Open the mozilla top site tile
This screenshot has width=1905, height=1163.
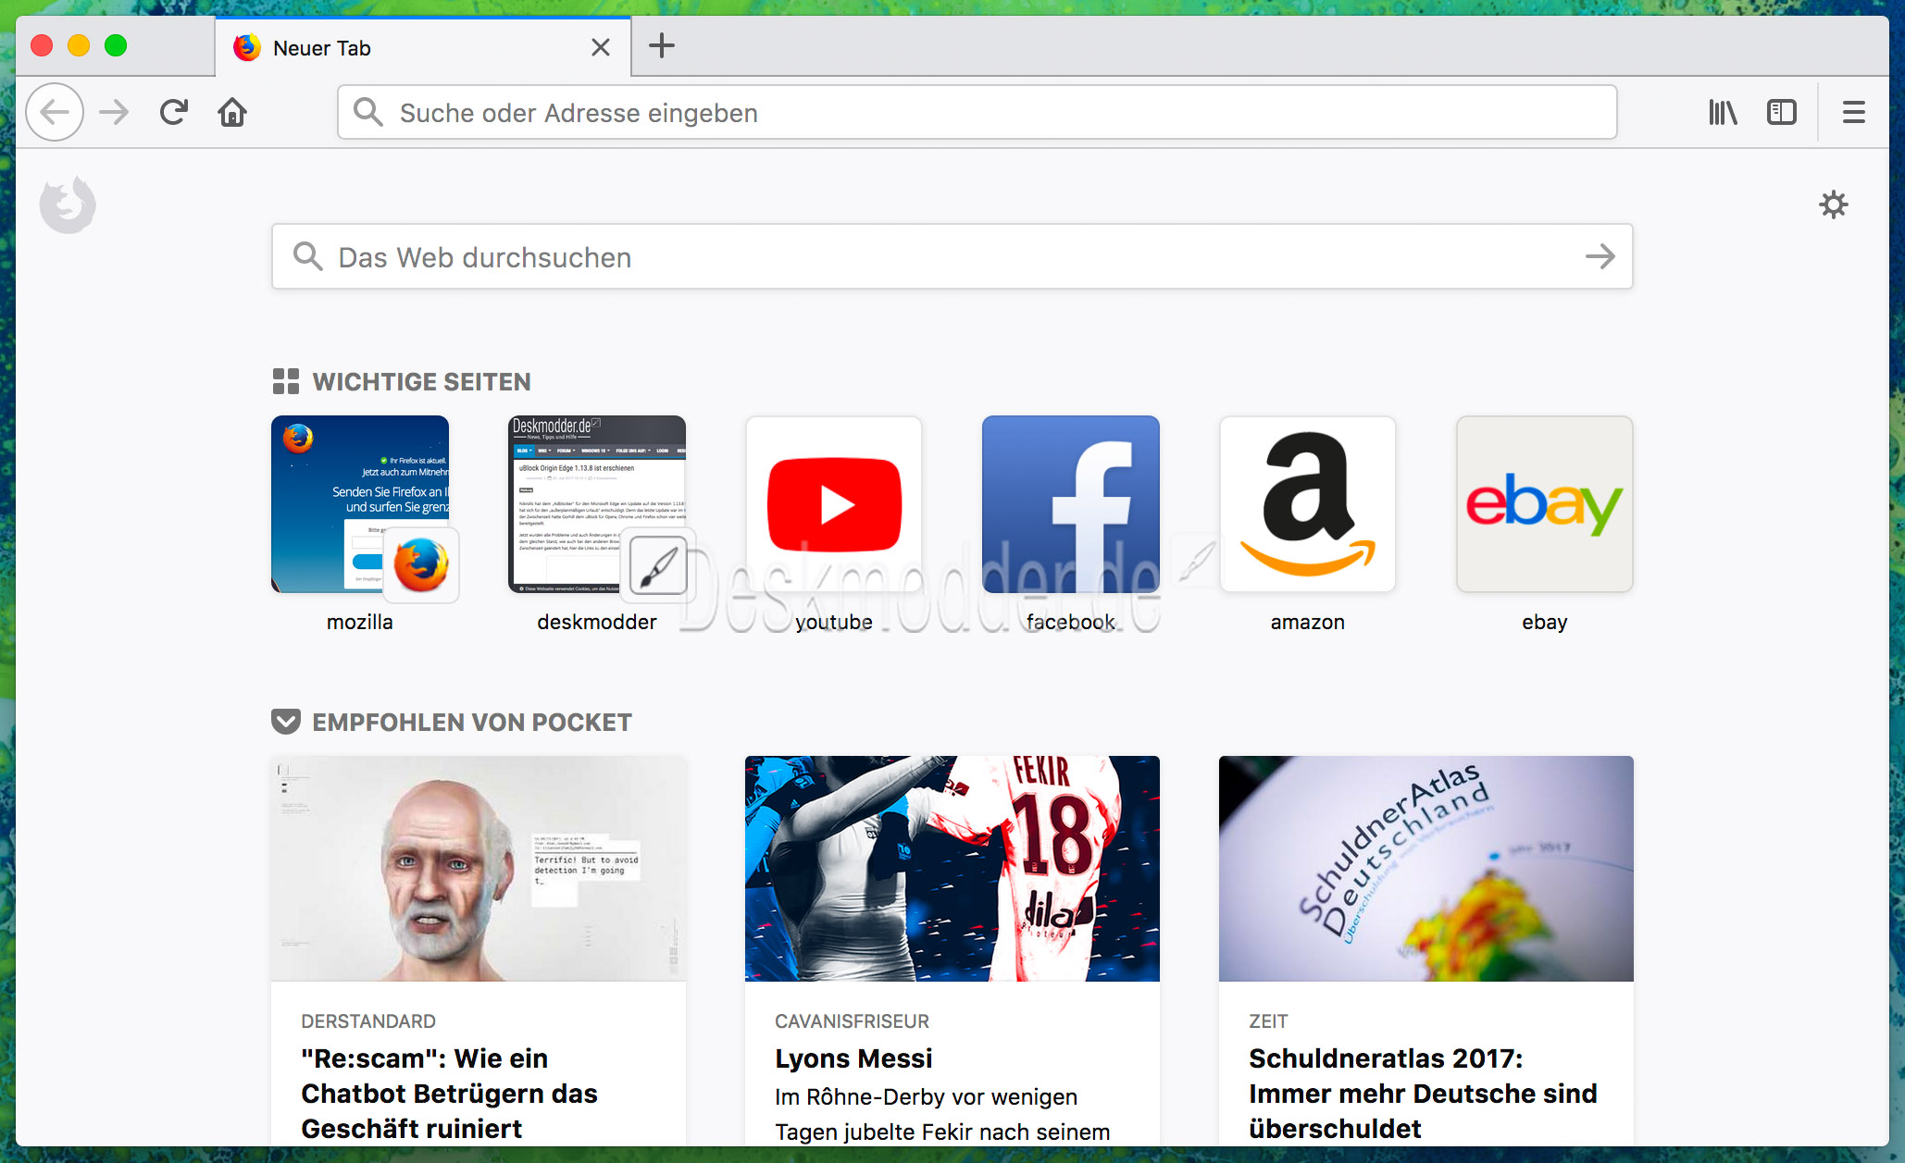(360, 504)
